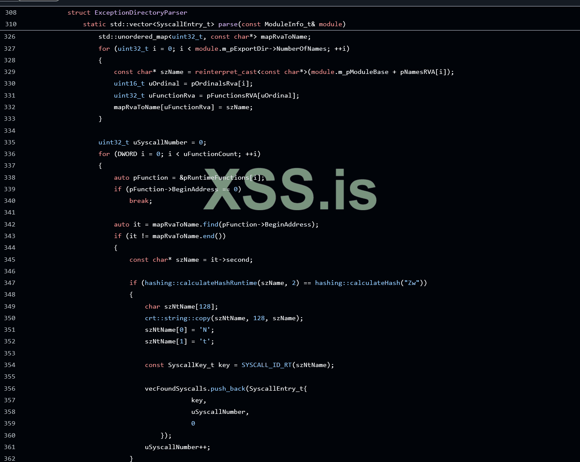The image size is (580, 462).
Task: Click the 'crt::string::copy' call line
Action: 224,318
